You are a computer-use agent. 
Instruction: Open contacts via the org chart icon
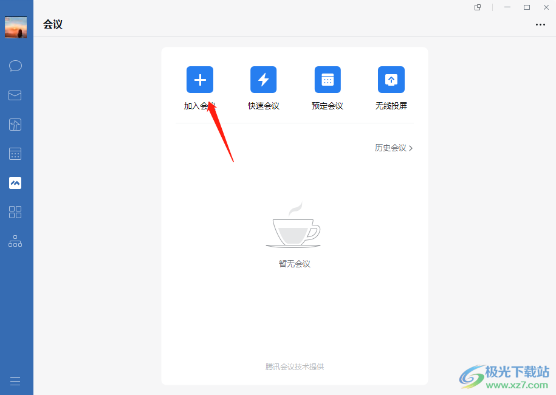click(15, 241)
